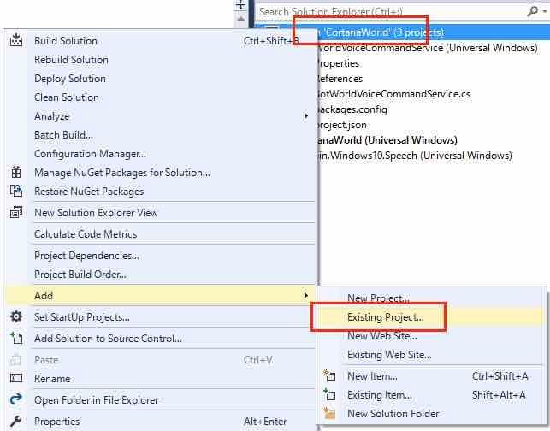Select Rebuild Solution
The image size is (550, 431).
(160, 60)
